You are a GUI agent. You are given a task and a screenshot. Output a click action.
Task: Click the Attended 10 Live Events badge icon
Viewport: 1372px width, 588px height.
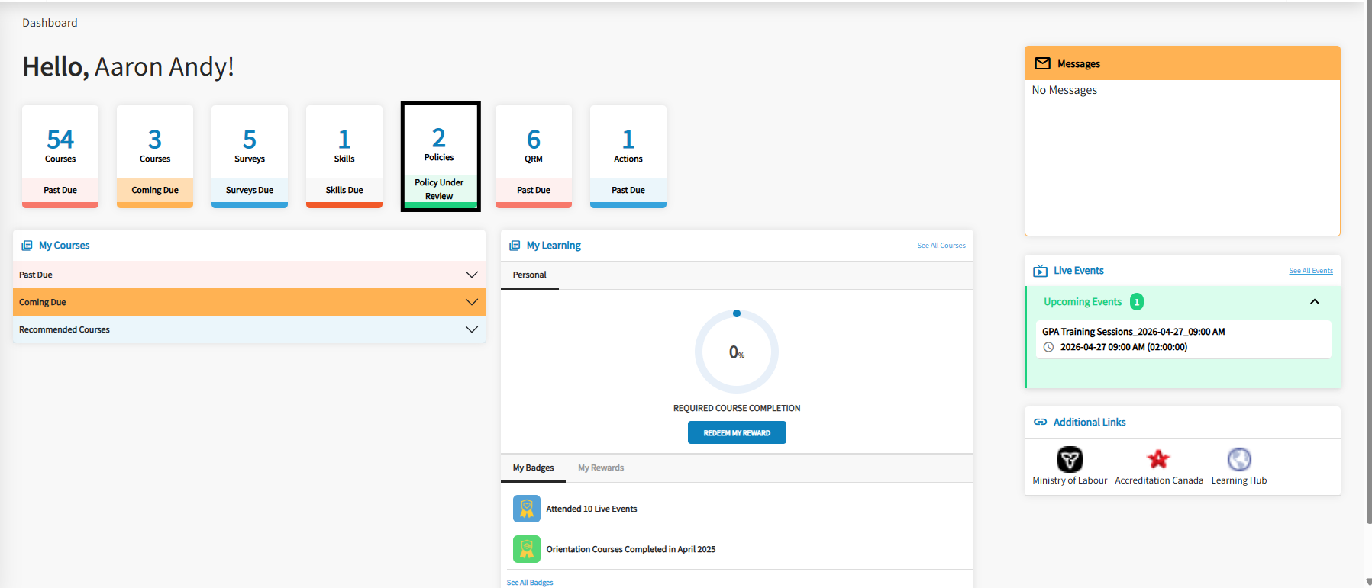pyautogui.click(x=527, y=509)
